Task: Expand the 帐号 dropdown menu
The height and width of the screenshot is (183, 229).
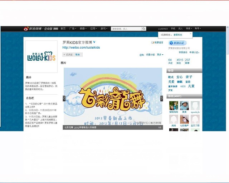Action: coord(198,29)
